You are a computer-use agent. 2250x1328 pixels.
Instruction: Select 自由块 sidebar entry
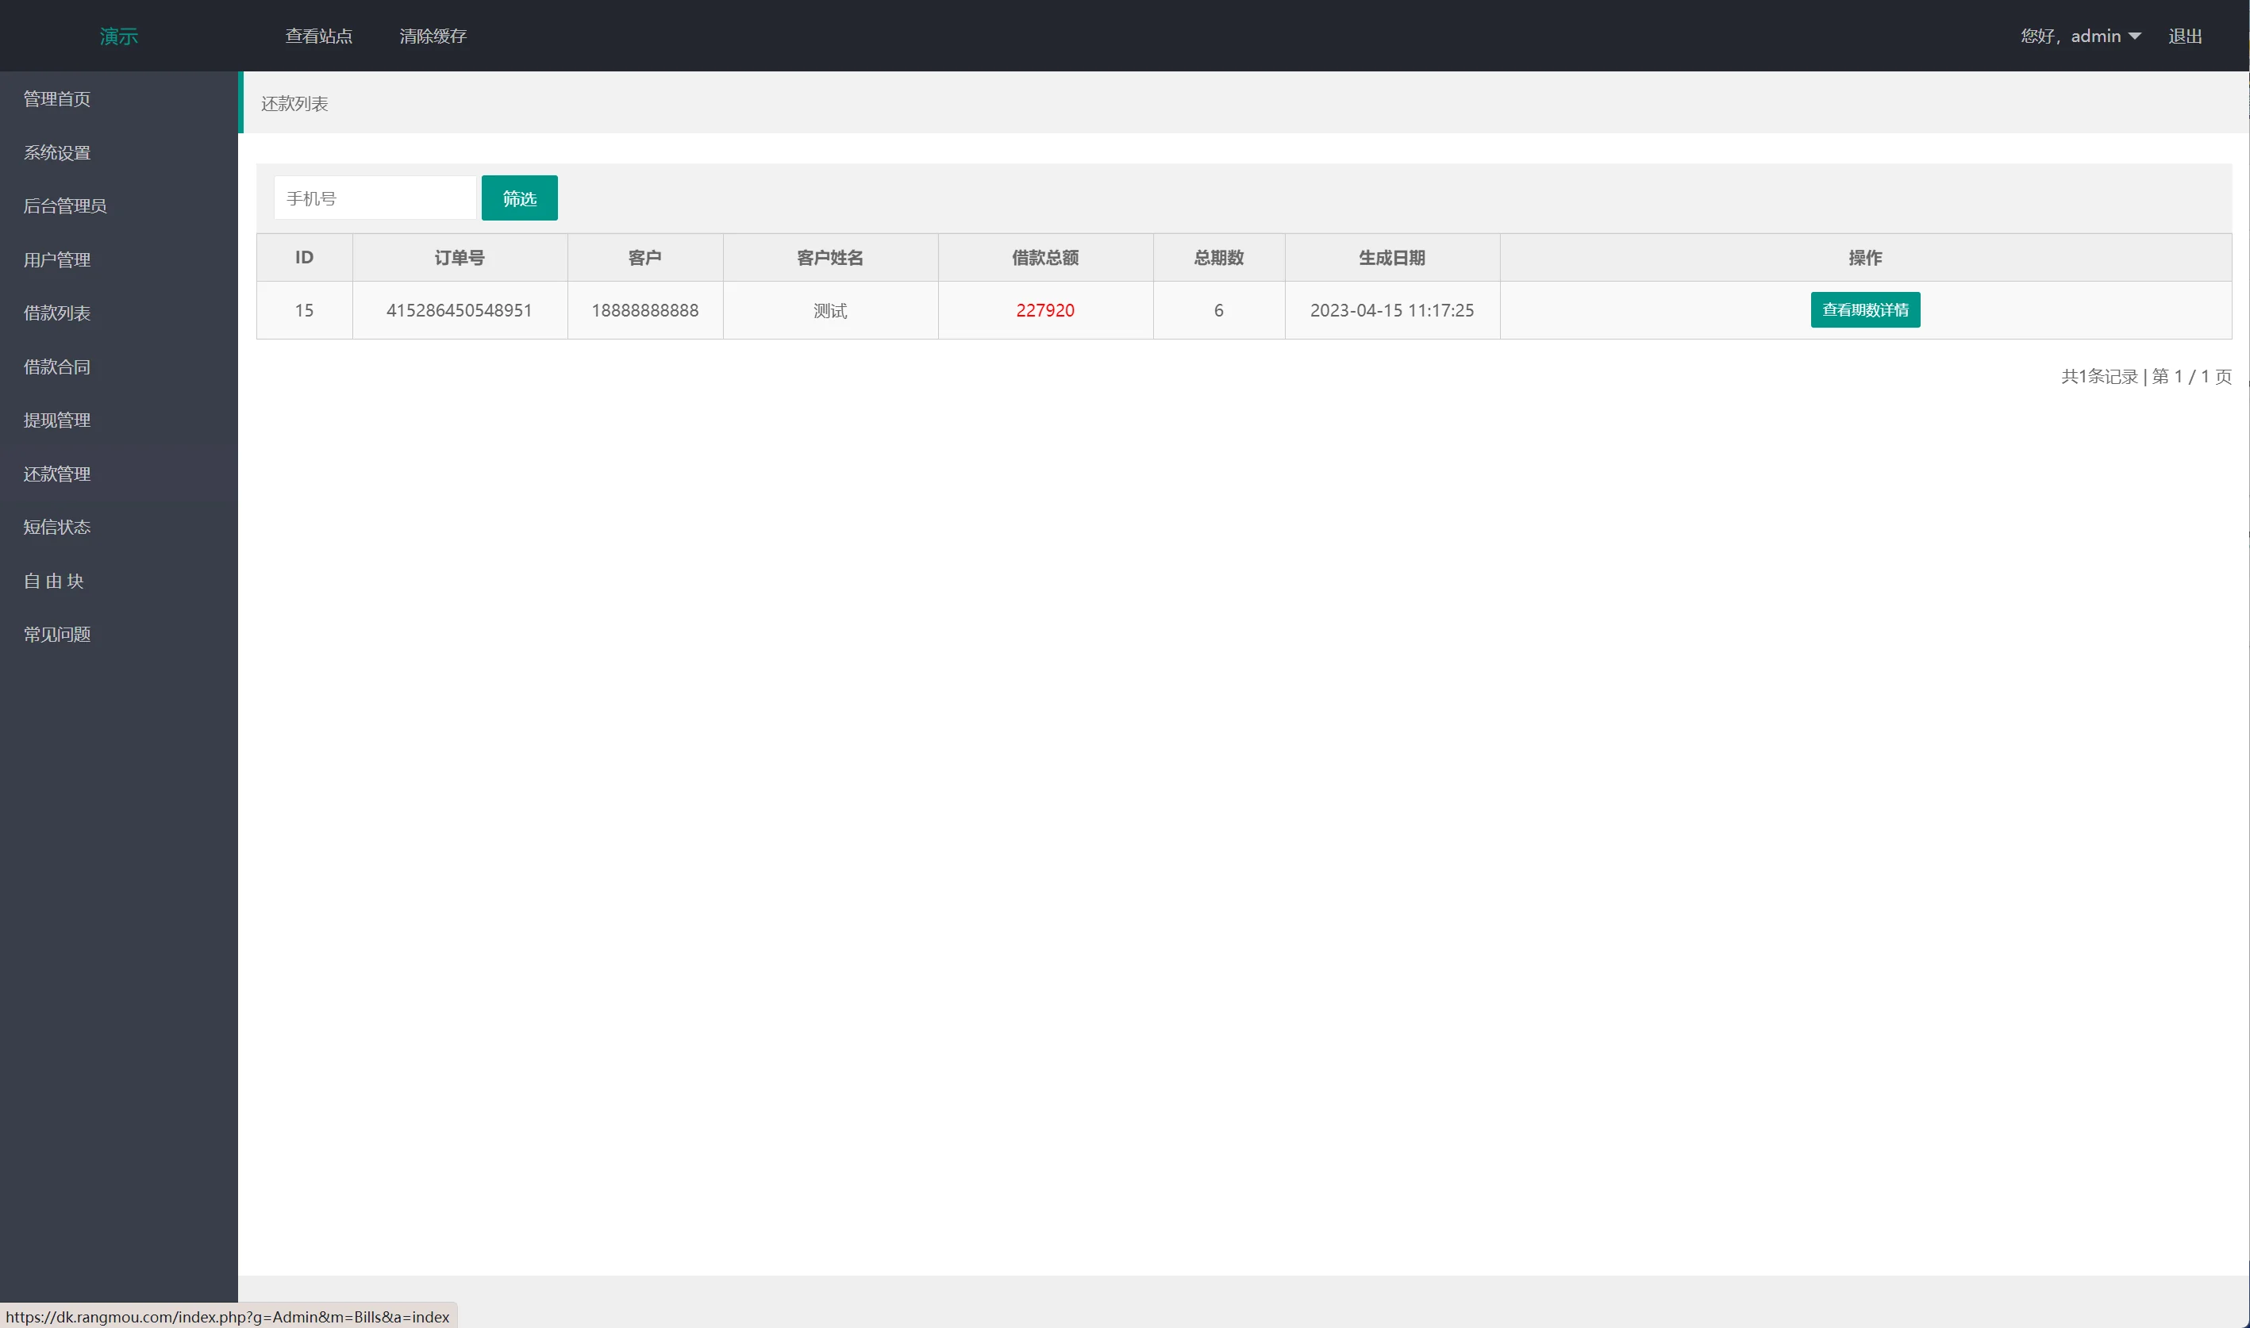click(x=54, y=581)
